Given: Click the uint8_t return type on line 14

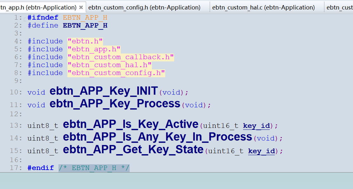Looking at the screenshot, I should point(43,138).
